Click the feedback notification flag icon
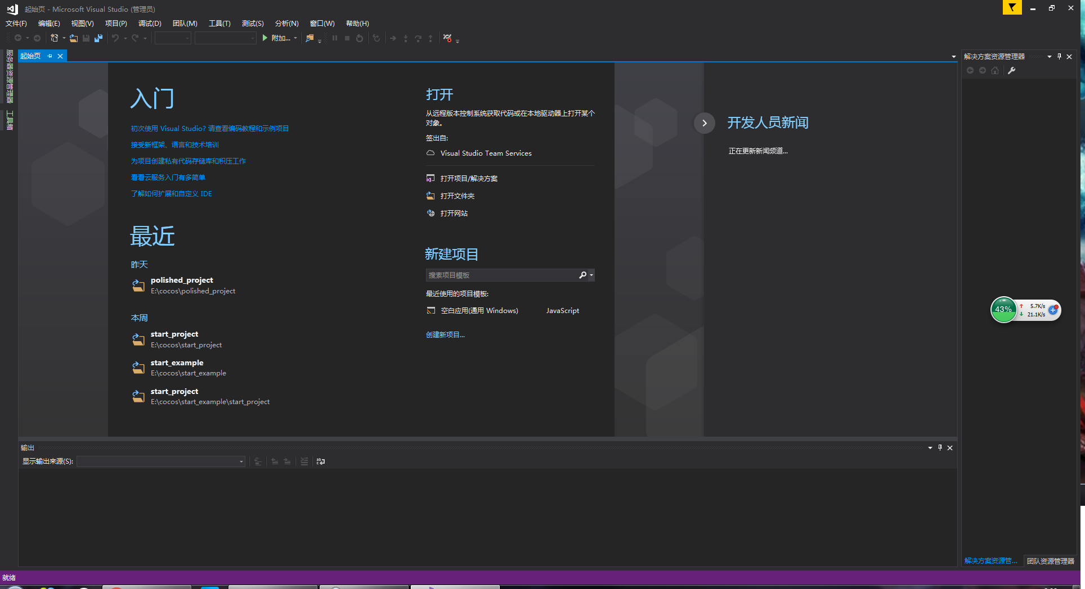Image resolution: width=1085 pixels, height=589 pixels. (x=1012, y=7)
